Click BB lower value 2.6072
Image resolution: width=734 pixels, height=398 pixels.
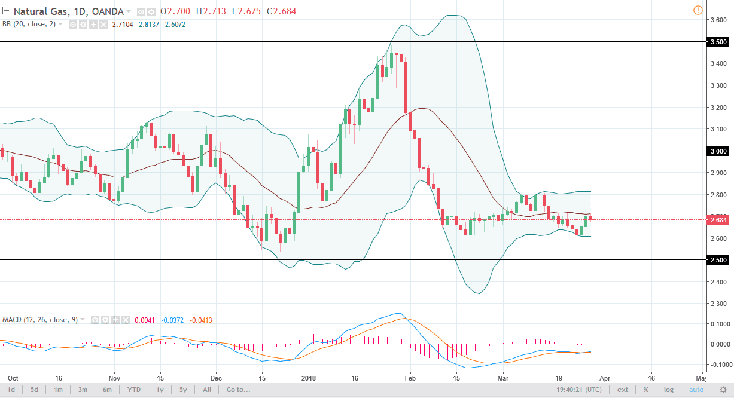coord(175,25)
